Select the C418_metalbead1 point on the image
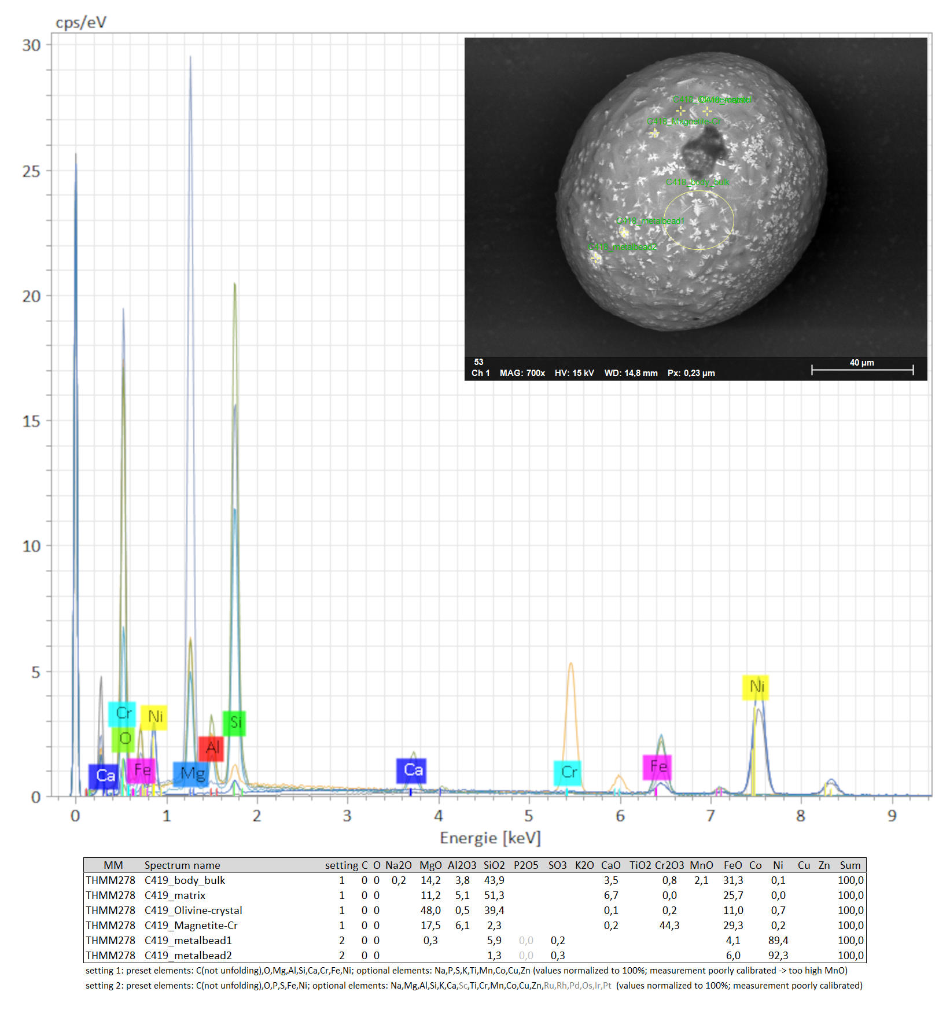 click(x=624, y=232)
